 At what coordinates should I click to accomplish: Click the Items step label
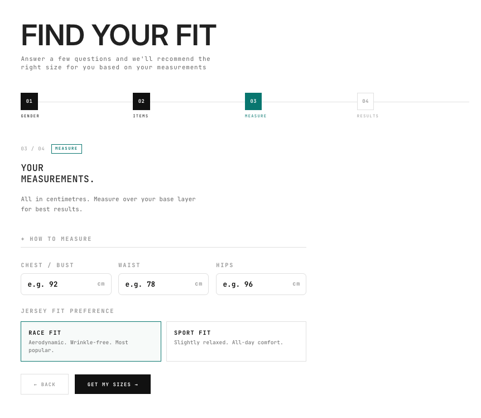[x=141, y=116]
